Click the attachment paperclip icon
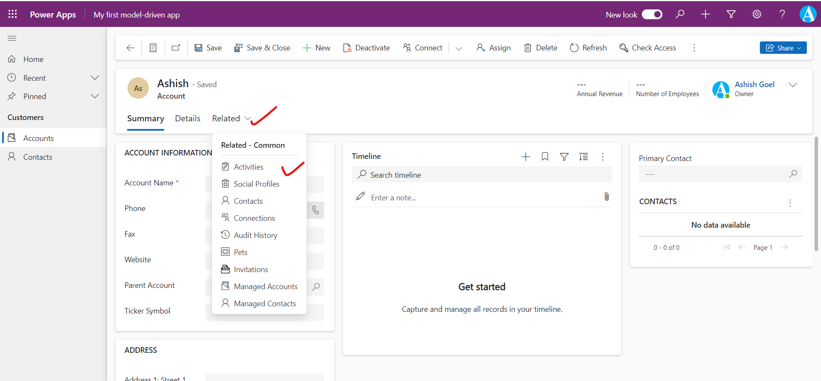The height and width of the screenshot is (381, 821). 606,197
